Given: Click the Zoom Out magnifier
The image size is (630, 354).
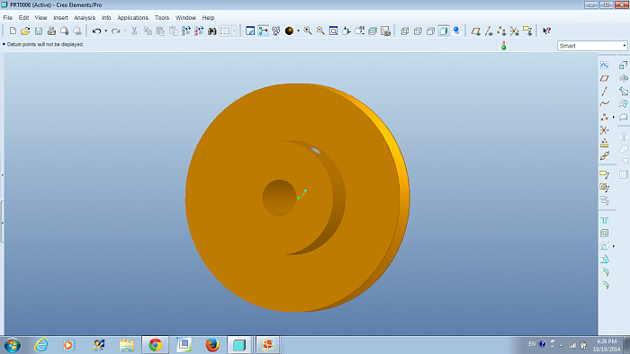Looking at the screenshot, I should pos(320,31).
